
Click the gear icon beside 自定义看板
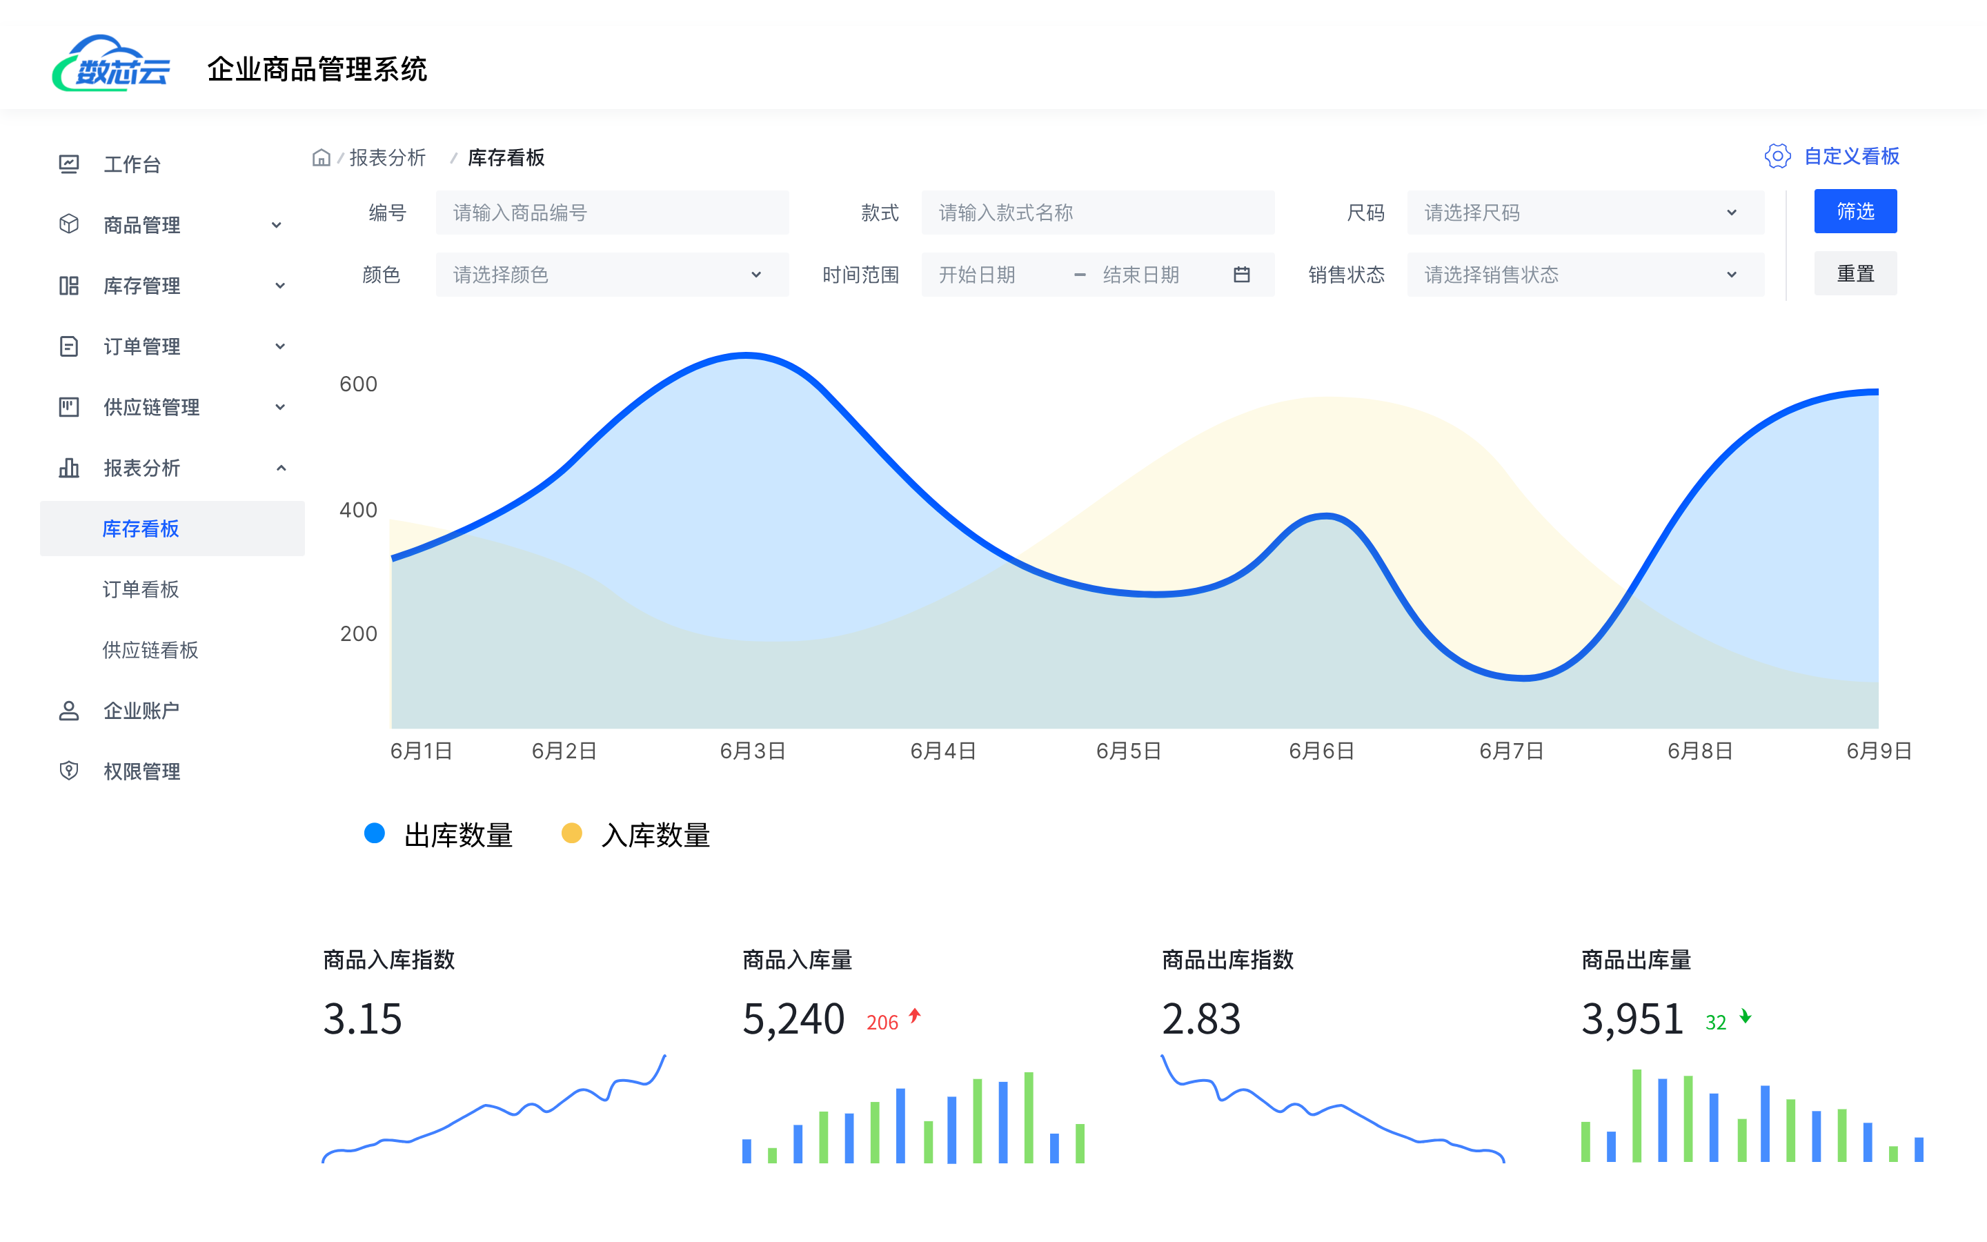point(1778,156)
